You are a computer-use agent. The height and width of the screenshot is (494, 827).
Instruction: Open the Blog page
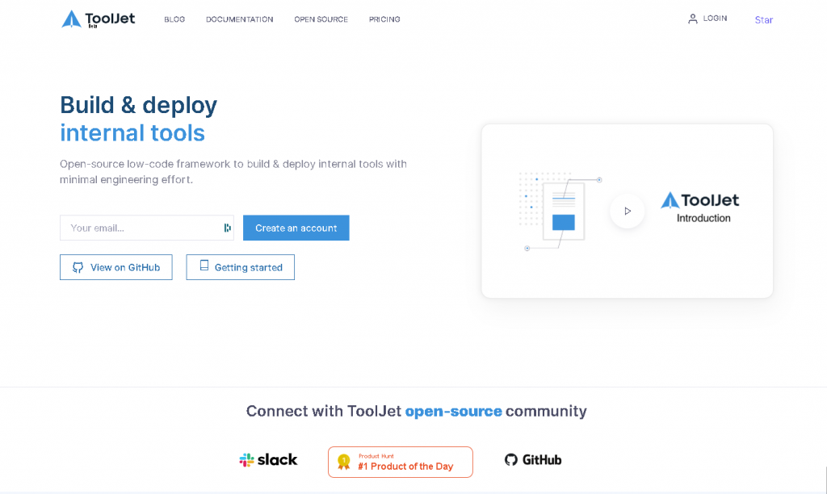click(174, 19)
